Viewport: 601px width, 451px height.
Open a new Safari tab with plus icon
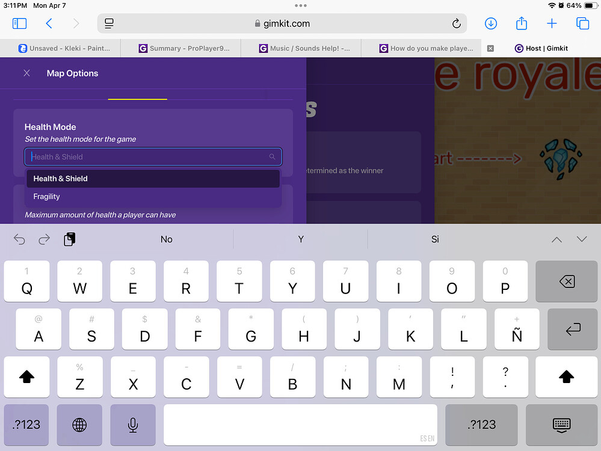coord(552,23)
